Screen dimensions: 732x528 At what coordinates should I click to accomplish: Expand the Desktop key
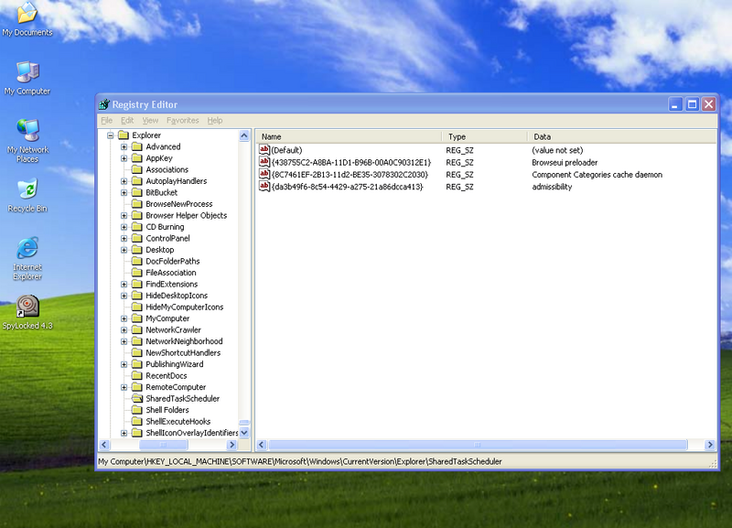tap(124, 250)
